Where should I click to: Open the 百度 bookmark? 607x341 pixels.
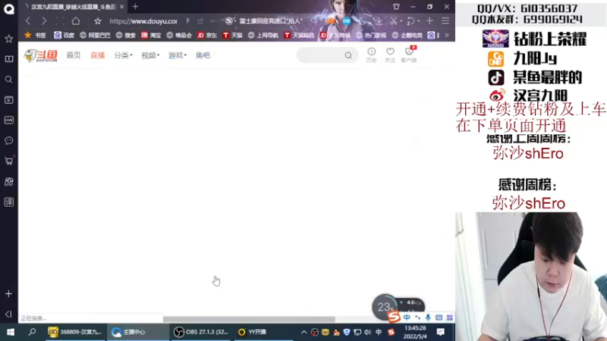(64, 35)
